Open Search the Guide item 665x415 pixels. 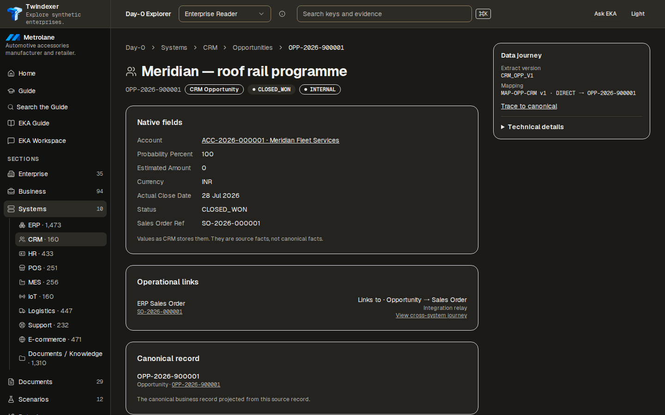pos(55,107)
